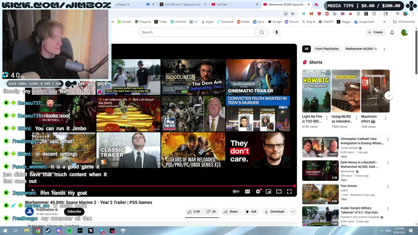This screenshot has width=418, height=235.
Task: Click the Download button
Action: click(274, 211)
